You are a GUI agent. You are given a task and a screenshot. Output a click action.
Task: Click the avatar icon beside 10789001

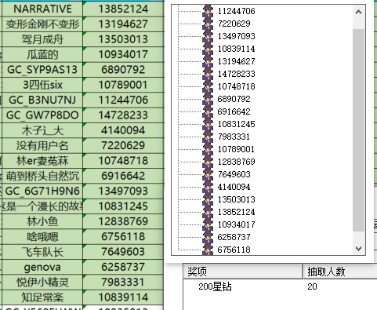[208, 149]
